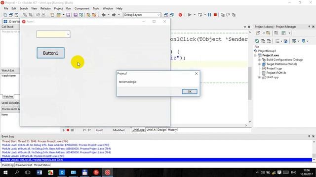316x177 pixels.
Task: Click the folder icon in Project Manager toolbar
Action: coord(268,33)
